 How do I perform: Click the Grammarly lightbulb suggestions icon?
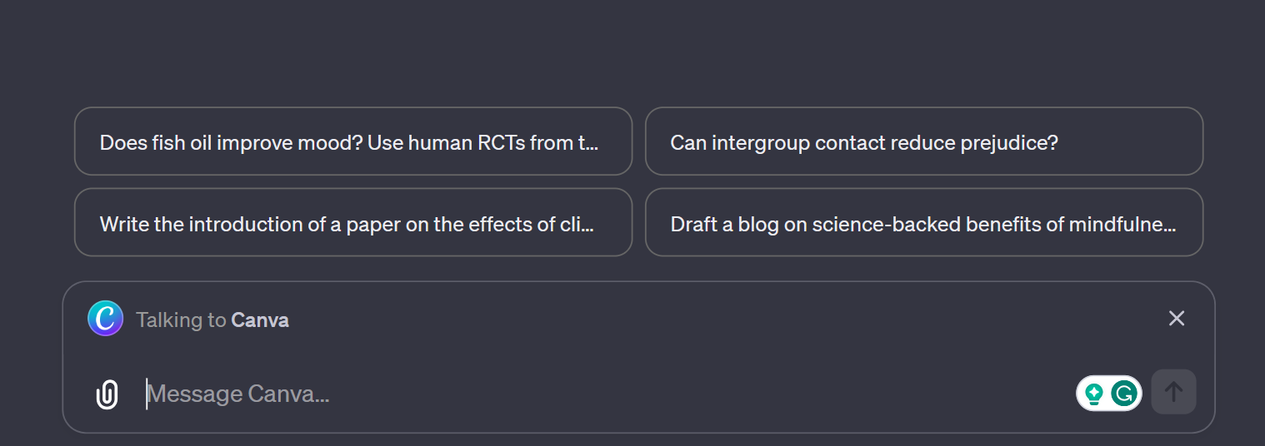[x=1095, y=393]
